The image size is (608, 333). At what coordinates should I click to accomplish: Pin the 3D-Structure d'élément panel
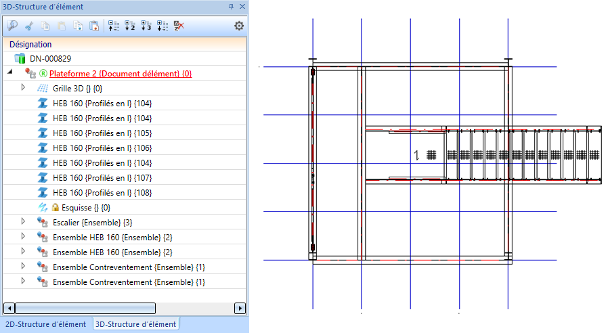click(231, 6)
